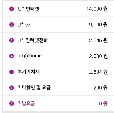The height and width of the screenshot is (113, 114).
Task: Click the 2,046 원 amount
Action: pyautogui.click(x=98, y=40)
